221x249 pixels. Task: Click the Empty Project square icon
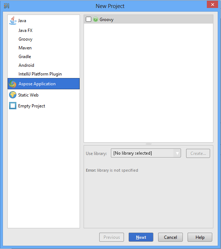(x=13, y=106)
